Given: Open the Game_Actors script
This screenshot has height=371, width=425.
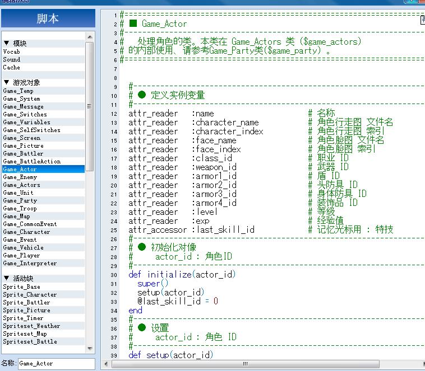Looking at the screenshot, I should 43,185.
